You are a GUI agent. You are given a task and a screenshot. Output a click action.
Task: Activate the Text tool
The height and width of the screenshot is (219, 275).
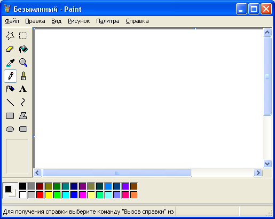click(23, 89)
